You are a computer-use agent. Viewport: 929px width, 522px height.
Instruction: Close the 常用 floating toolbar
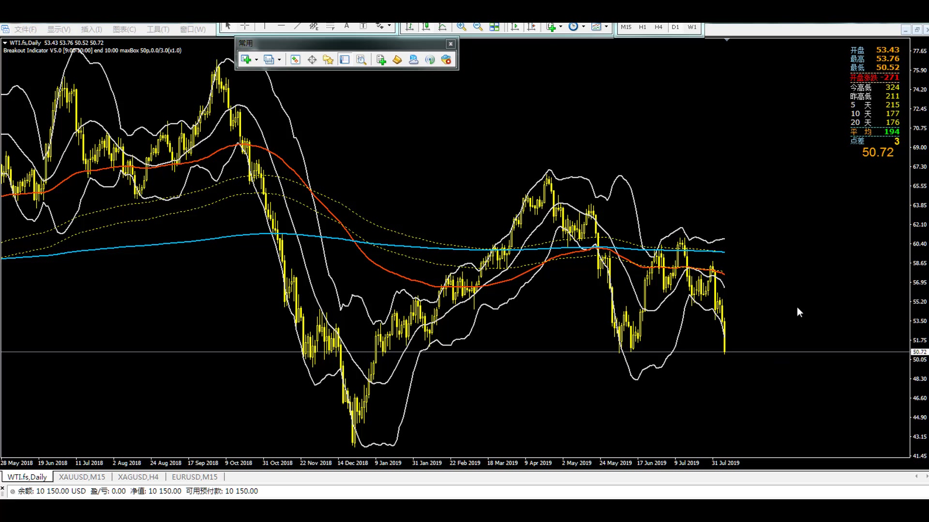coord(450,44)
